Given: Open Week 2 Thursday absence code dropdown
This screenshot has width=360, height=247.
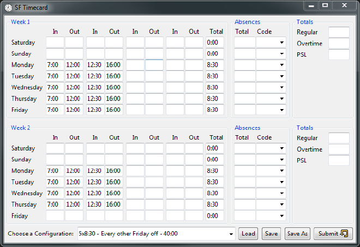Looking at the screenshot, I should [x=271, y=204].
